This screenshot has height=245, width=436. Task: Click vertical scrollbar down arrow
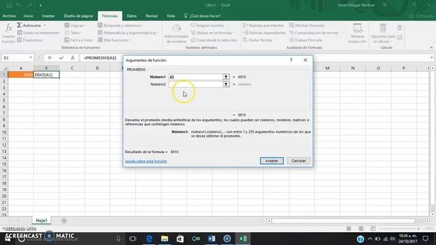(433, 214)
